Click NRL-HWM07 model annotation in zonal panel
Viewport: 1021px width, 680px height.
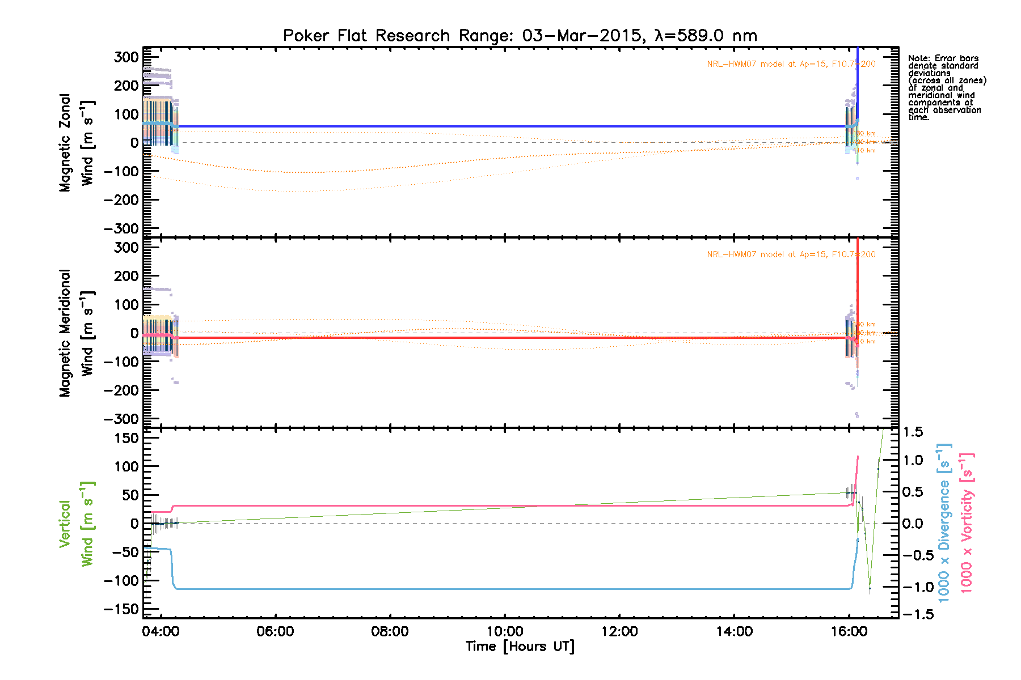pyautogui.click(x=791, y=64)
